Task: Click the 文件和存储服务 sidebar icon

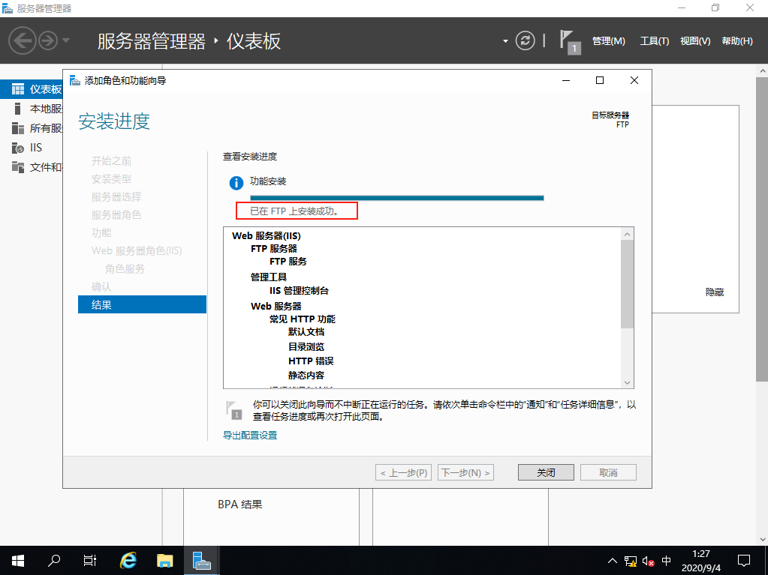Action: click(x=17, y=167)
